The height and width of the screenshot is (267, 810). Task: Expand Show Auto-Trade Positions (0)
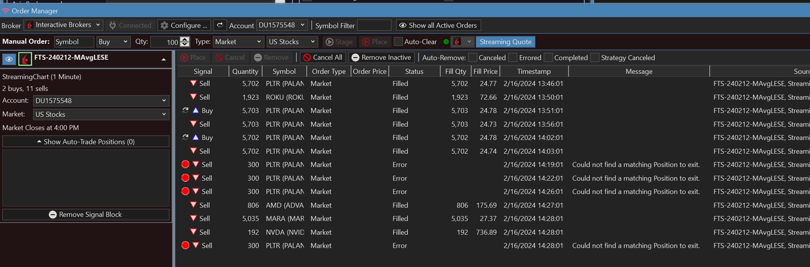click(86, 141)
